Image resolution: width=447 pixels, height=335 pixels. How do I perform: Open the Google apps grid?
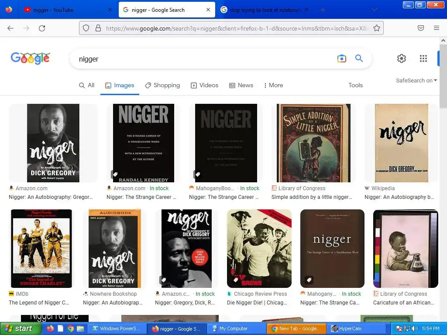(423, 58)
